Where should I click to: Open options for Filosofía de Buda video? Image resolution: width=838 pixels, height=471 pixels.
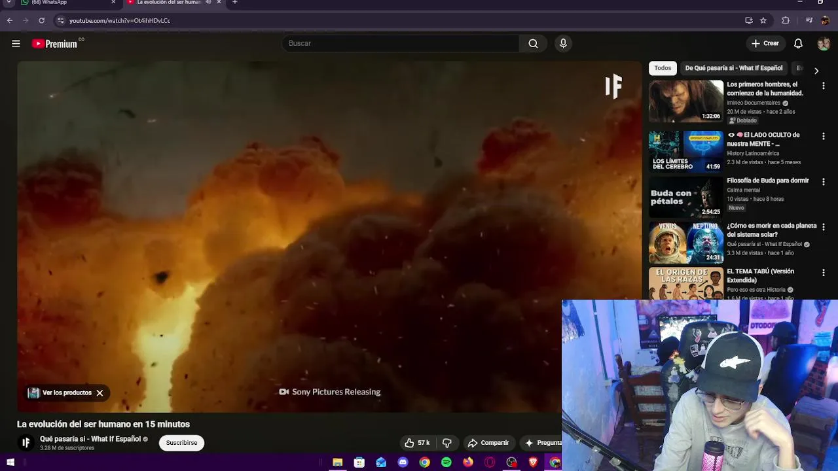(824, 182)
